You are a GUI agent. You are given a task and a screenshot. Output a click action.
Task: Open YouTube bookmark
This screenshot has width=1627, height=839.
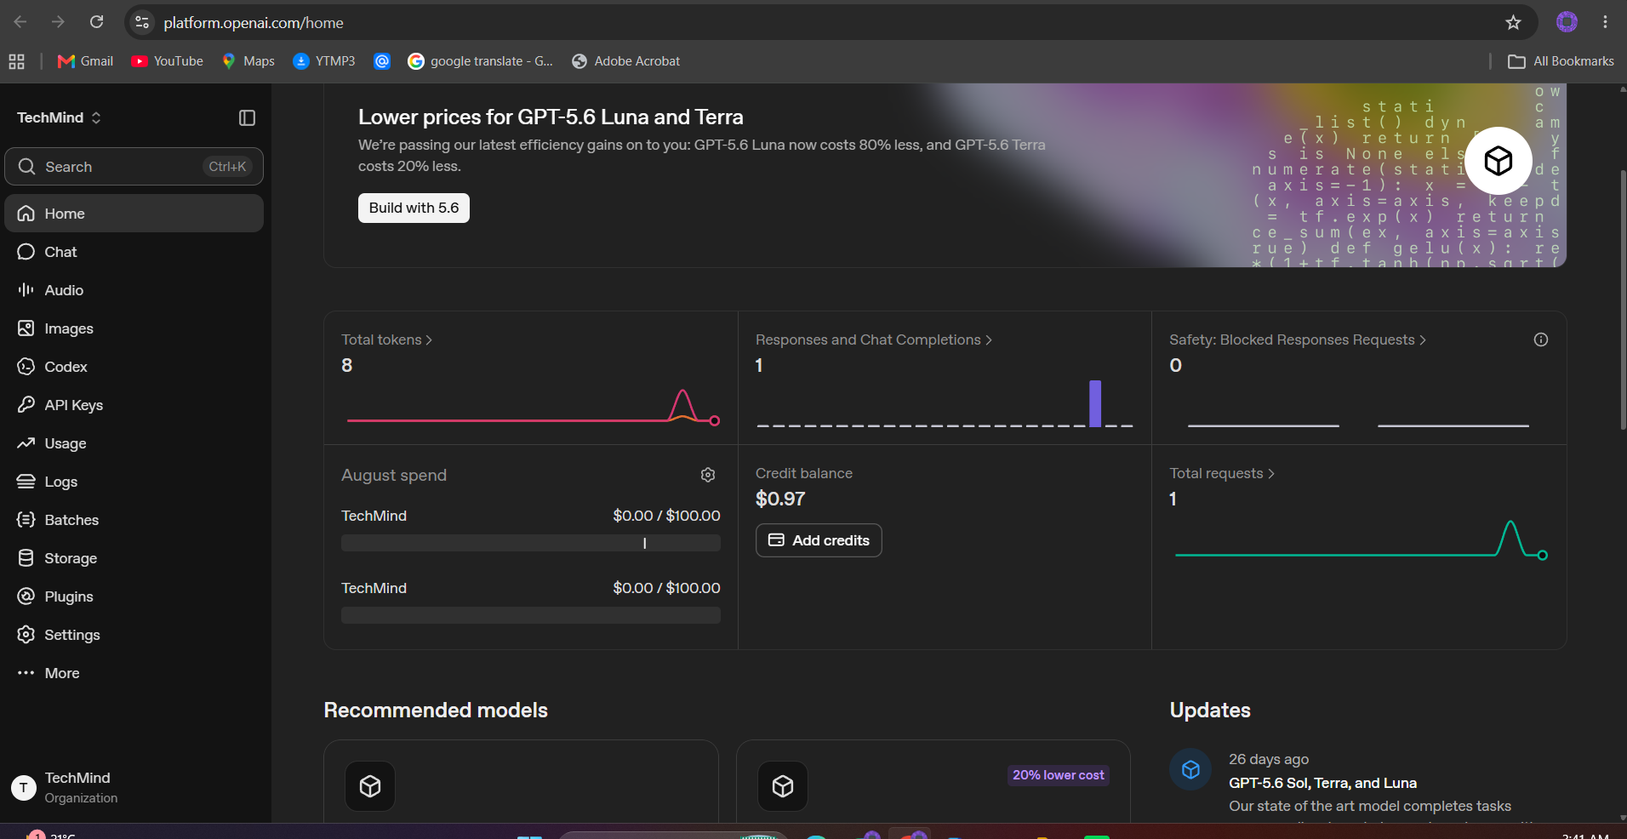pyautogui.click(x=168, y=61)
